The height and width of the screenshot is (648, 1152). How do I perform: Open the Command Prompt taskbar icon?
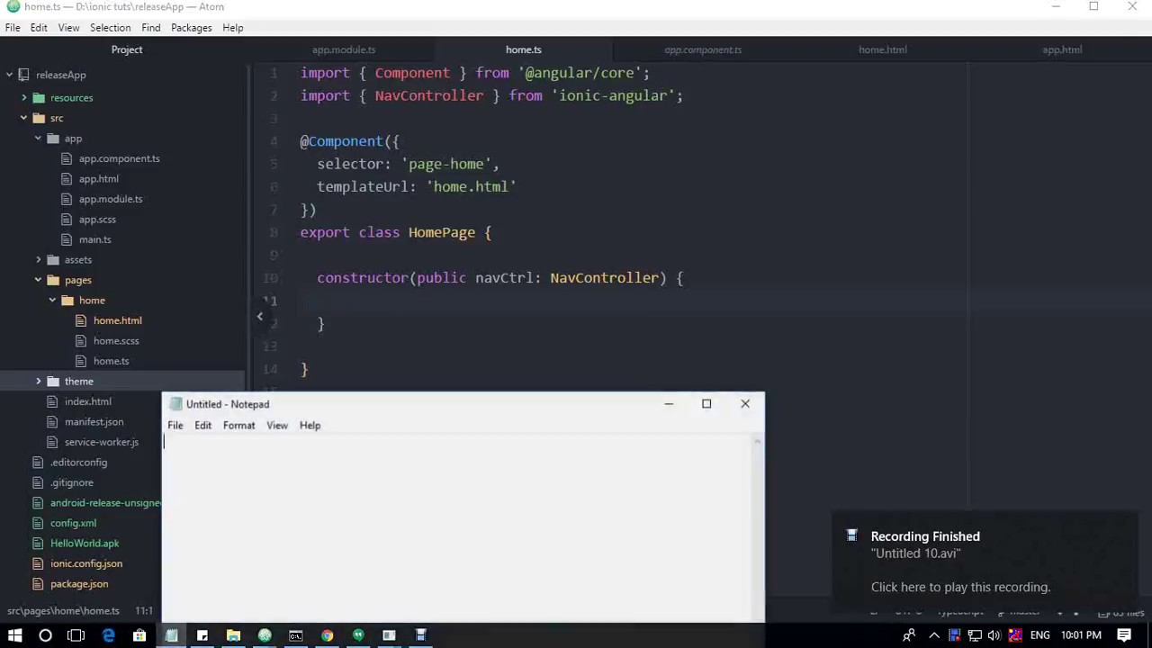tap(295, 635)
